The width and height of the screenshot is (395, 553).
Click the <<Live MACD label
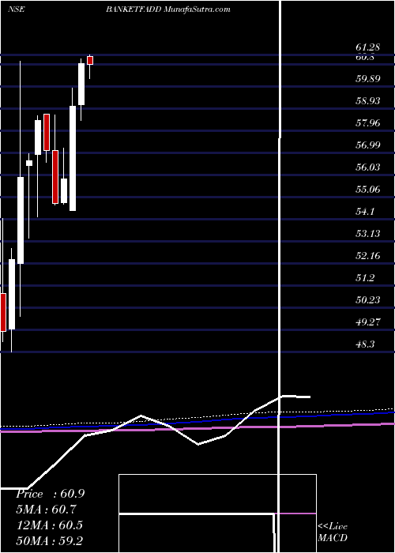[333, 532]
